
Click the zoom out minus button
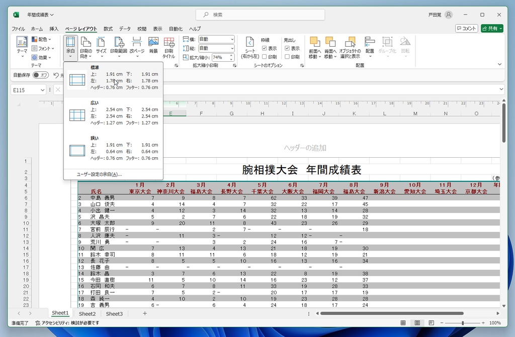(x=442, y=323)
